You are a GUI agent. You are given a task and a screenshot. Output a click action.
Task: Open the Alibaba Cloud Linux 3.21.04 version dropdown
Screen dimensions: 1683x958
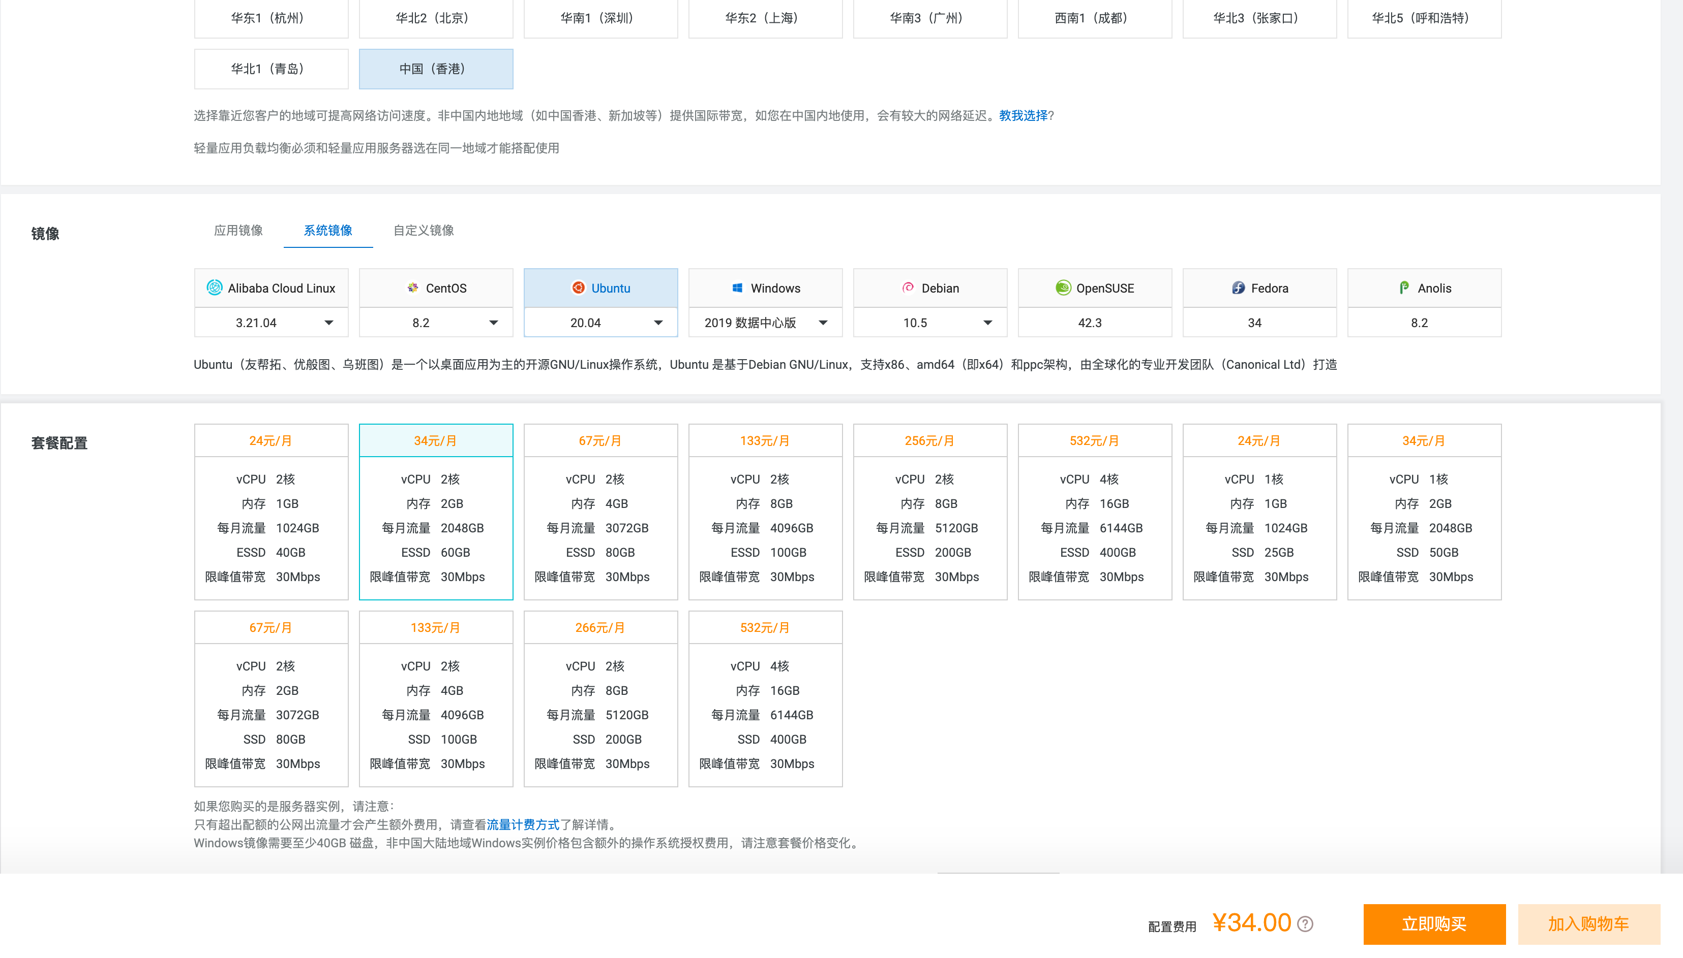272,323
